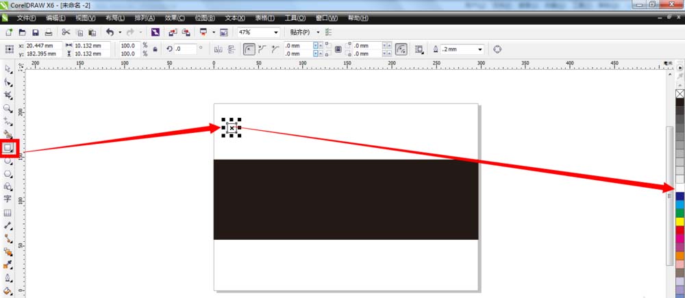Click the rotation angle input field
685x298 pixels.
pos(185,49)
